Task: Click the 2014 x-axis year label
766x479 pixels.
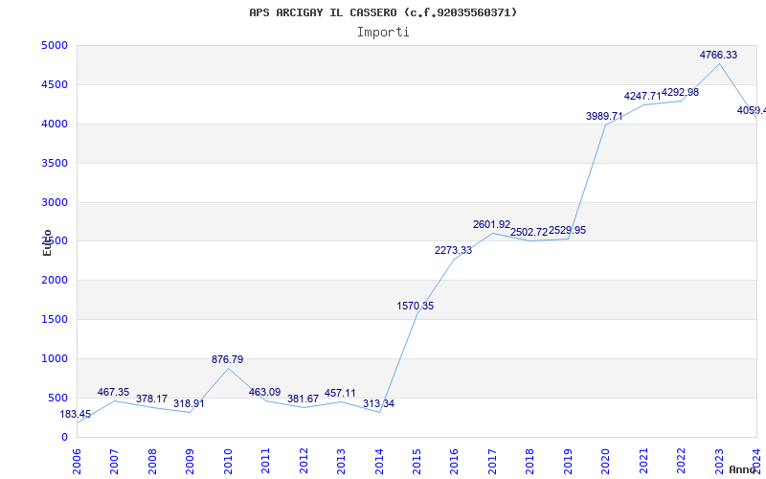Action: (379, 461)
